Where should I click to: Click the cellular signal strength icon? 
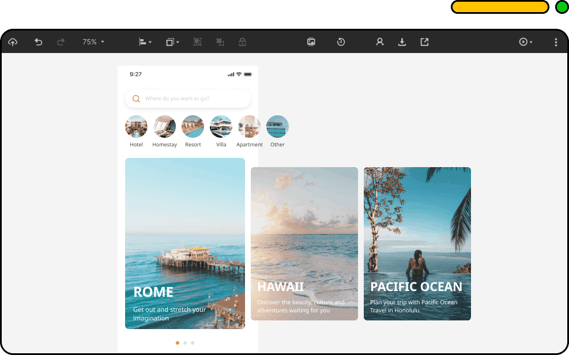(231, 74)
